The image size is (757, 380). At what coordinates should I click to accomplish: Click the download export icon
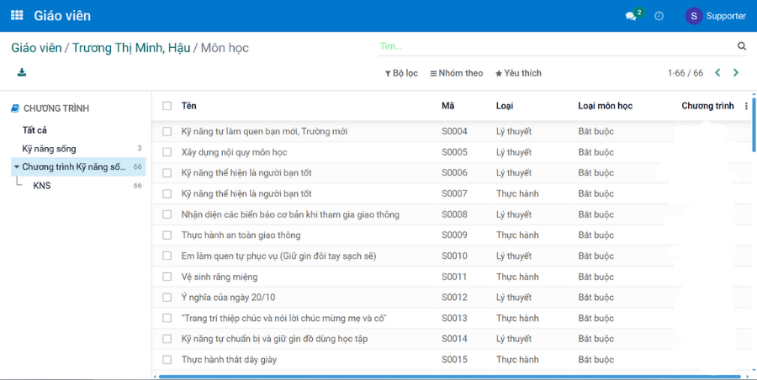click(22, 73)
